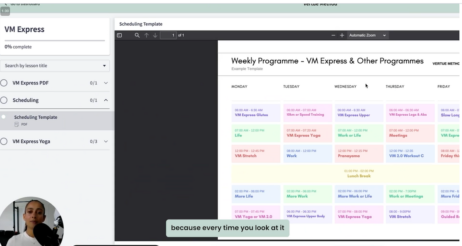Click the Example Template subtitle
Screen dimensions: 462x246
(247, 69)
